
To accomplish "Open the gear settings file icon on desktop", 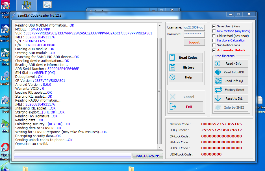I will point(47,5).
